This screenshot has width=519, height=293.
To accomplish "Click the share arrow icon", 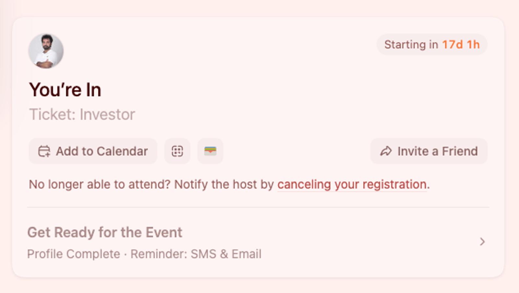I will click(386, 151).
